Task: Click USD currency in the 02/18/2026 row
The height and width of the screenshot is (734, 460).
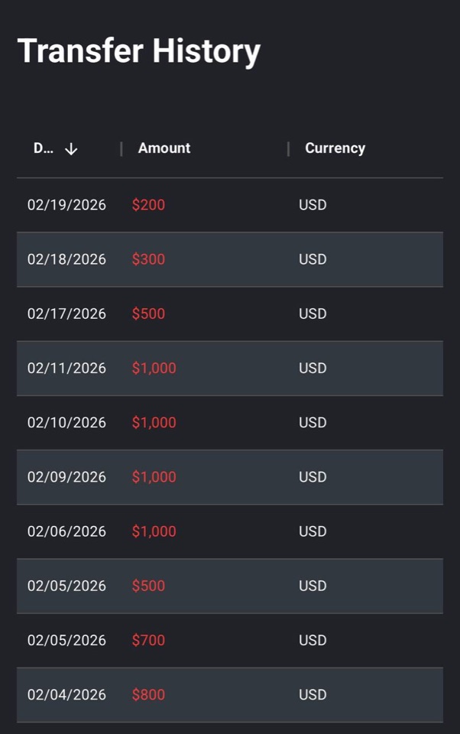Action: [x=313, y=259]
